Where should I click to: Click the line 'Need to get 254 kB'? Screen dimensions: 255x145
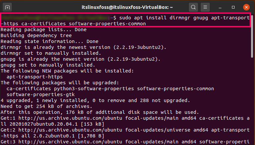[x=46, y=106]
